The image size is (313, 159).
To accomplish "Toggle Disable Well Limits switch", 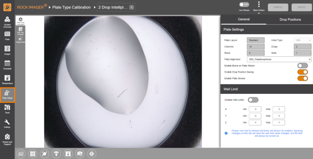I will click(x=253, y=100).
